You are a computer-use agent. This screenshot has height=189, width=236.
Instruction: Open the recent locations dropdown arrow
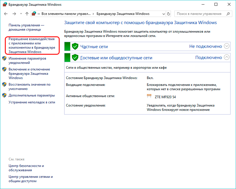pos(21,14)
